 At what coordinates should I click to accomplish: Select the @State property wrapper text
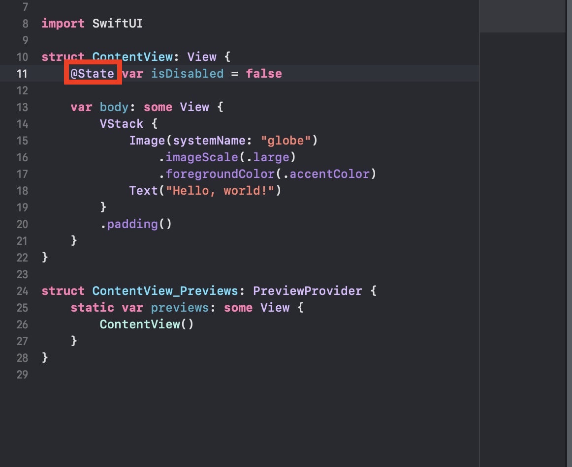(92, 74)
